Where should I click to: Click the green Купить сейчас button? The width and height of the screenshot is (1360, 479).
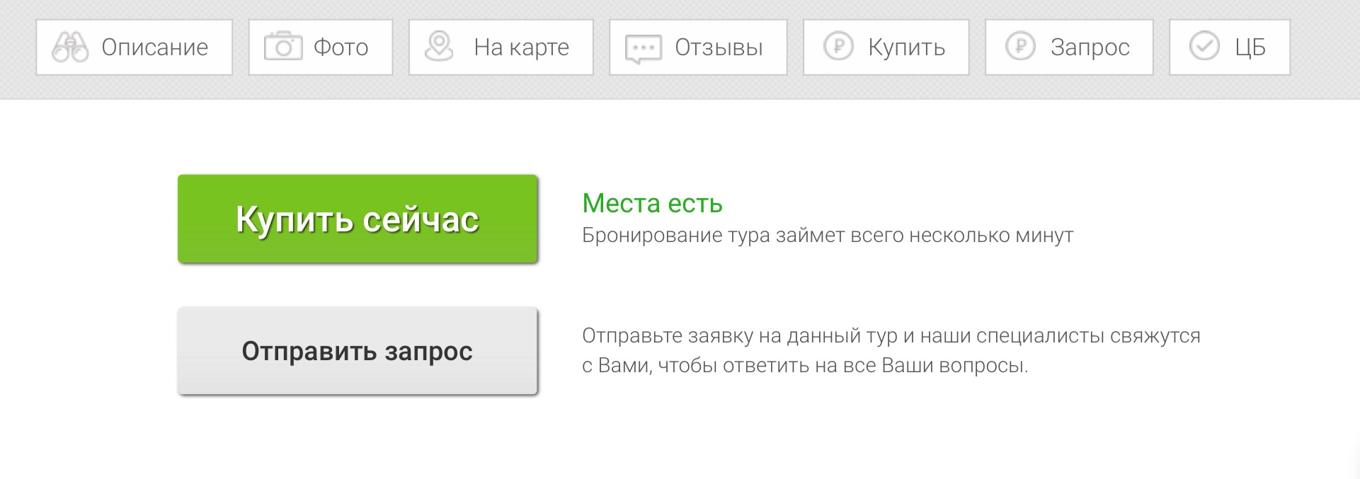[358, 219]
